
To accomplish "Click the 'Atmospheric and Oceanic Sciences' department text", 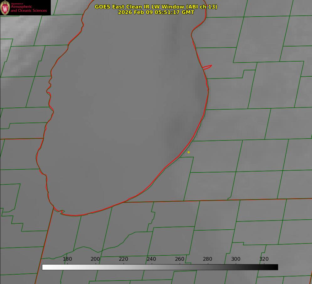I will point(29,8).
